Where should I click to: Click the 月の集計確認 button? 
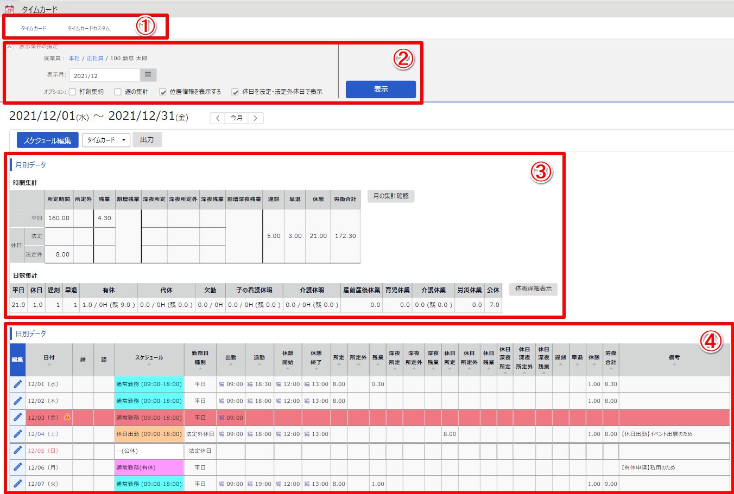point(391,196)
